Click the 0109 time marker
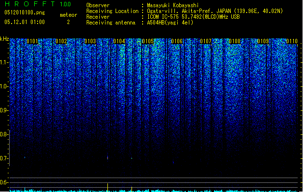Image resolution: width=303 pixels, height=192 pixels. (x=263, y=41)
